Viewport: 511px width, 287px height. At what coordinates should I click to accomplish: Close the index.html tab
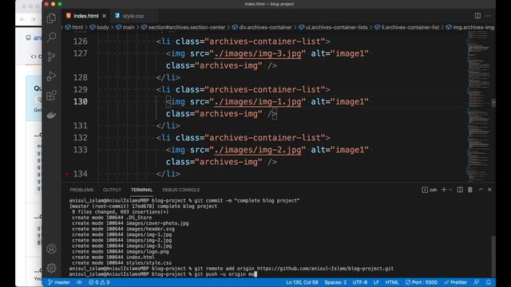pos(104,16)
